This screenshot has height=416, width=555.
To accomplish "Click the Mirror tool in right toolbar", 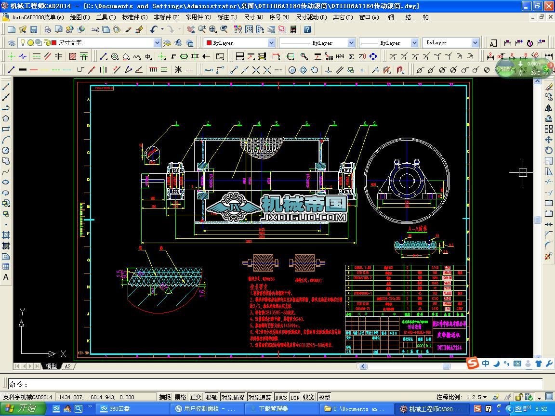I will tap(549, 108).
